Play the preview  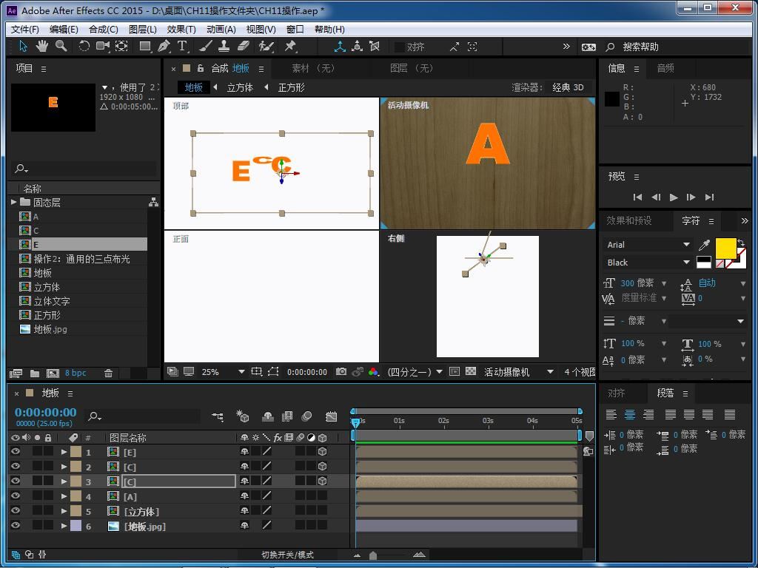(674, 197)
